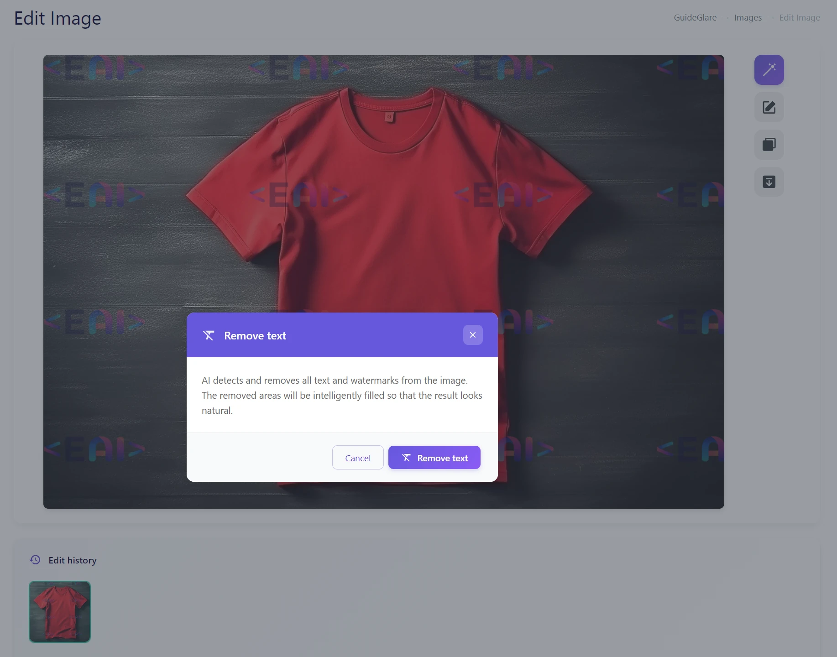
Task: Click the wand icon inside Remove text button
Action: coord(406,458)
